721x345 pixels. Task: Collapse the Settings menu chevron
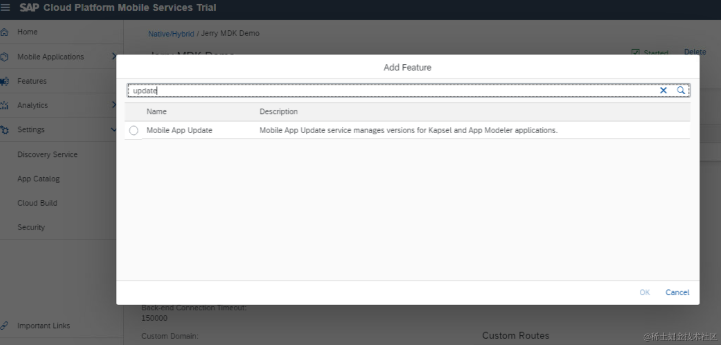tap(114, 130)
